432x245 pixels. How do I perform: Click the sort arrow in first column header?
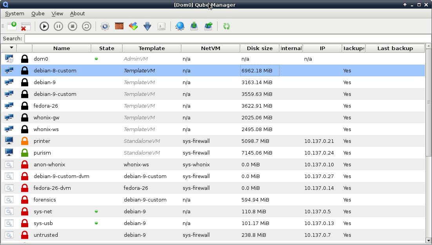pos(11,48)
